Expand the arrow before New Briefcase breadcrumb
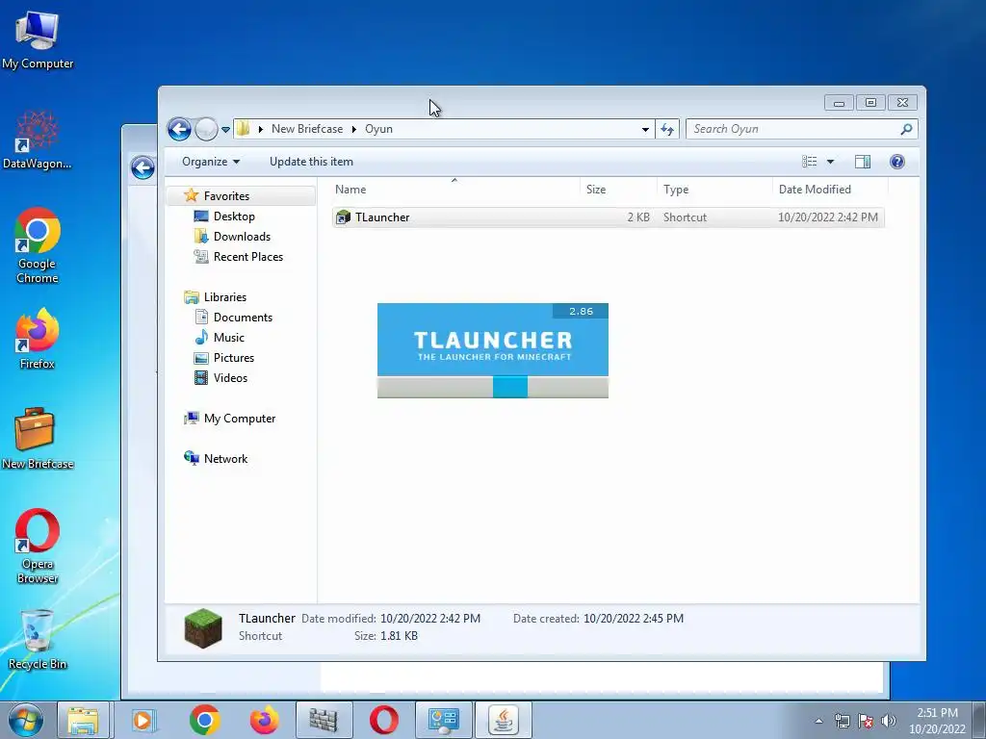This screenshot has width=986, height=739. pos(260,129)
